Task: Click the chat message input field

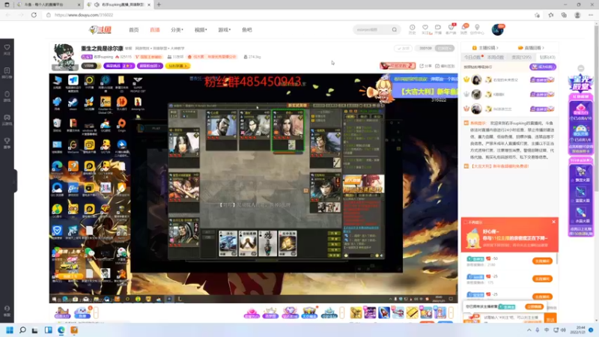Action: [511, 318]
